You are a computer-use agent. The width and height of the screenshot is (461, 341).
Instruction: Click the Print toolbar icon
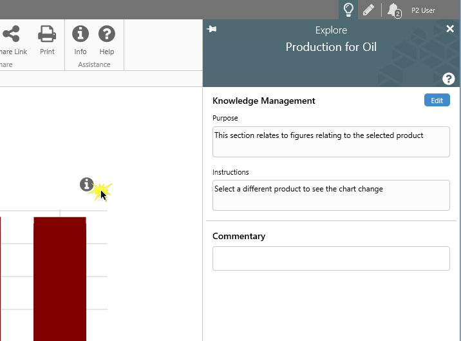pyautogui.click(x=47, y=39)
